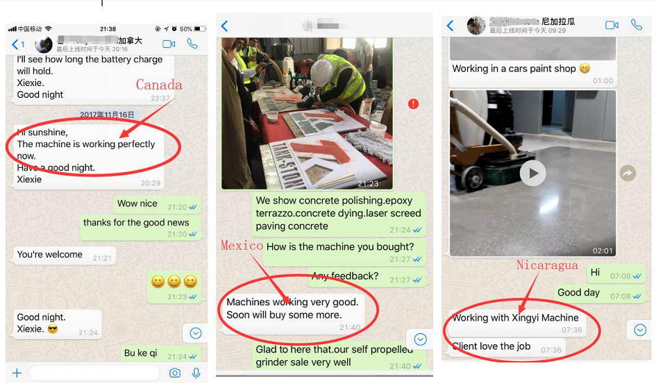Play the concrete floor polishing video
656x383 pixels.
click(532, 173)
